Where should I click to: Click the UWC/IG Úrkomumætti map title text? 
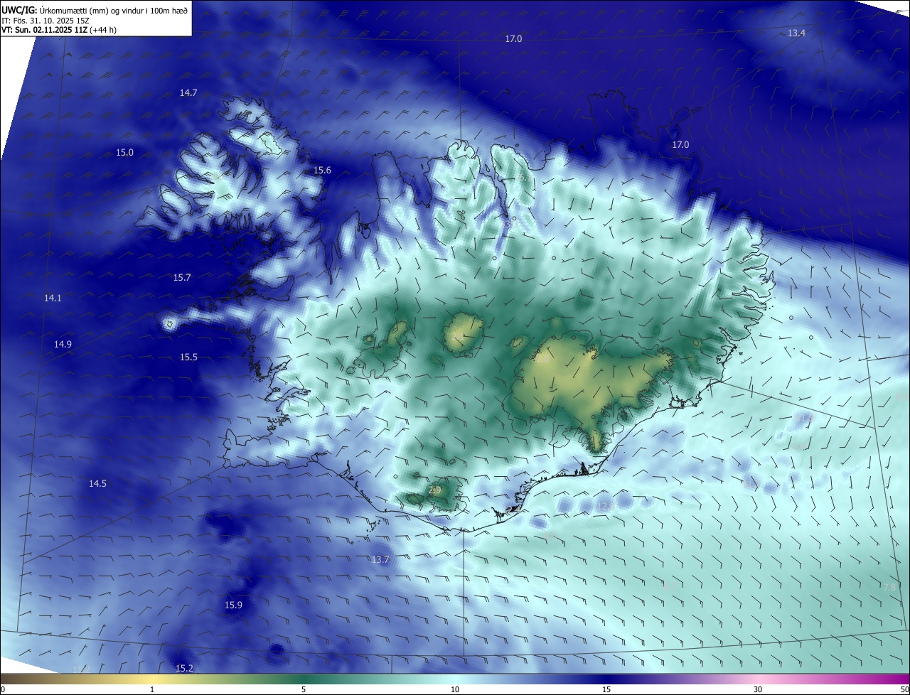95,9
